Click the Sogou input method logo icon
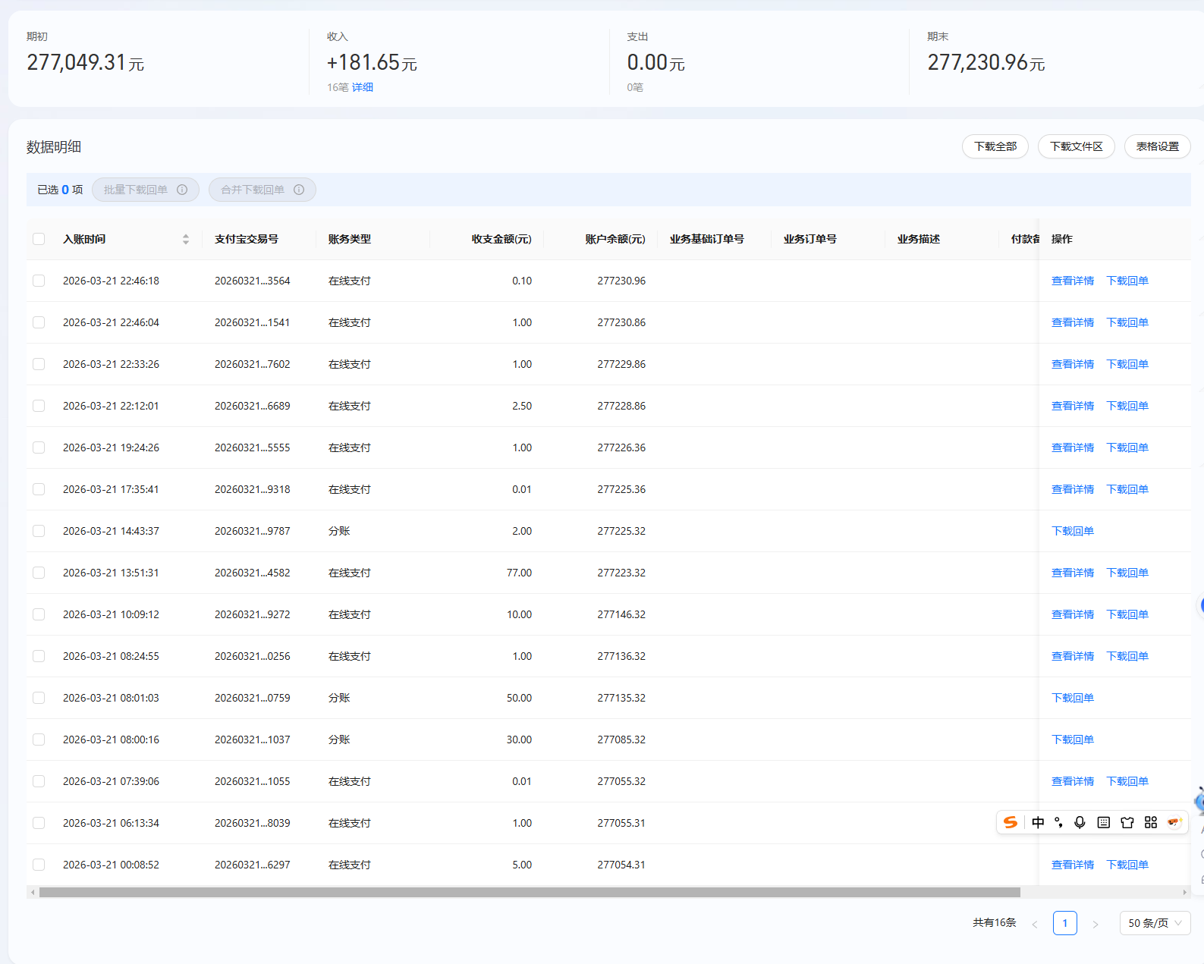Image resolution: width=1204 pixels, height=964 pixels. point(1010,822)
